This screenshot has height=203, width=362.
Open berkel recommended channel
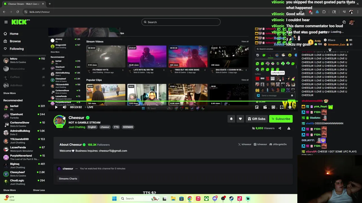24,108
